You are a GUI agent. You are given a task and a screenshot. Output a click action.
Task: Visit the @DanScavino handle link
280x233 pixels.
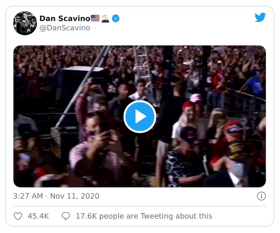(x=64, y=28)
